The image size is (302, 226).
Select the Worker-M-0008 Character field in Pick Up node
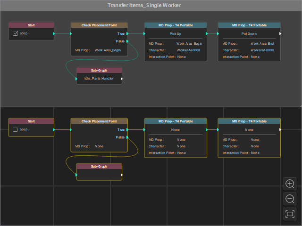[189, 50]
